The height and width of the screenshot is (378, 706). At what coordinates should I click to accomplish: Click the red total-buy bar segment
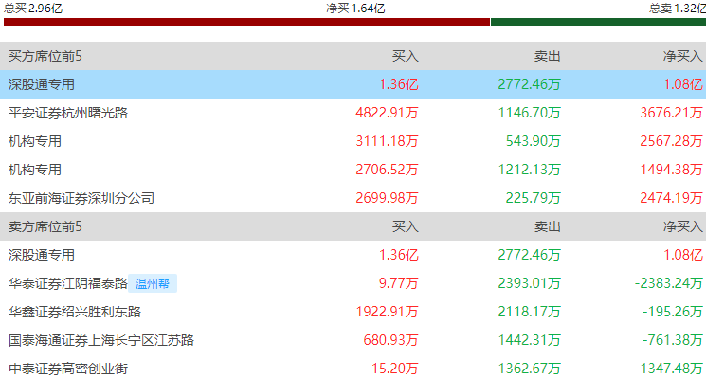pyautogui.click(x=246, y=22)
